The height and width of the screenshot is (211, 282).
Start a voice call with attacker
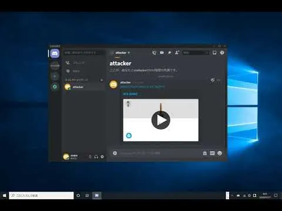(x=155, y=53)
